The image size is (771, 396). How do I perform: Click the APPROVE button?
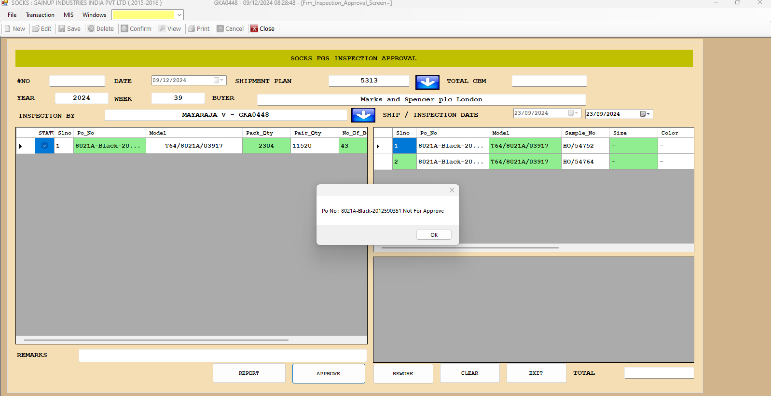coord(328,373)
